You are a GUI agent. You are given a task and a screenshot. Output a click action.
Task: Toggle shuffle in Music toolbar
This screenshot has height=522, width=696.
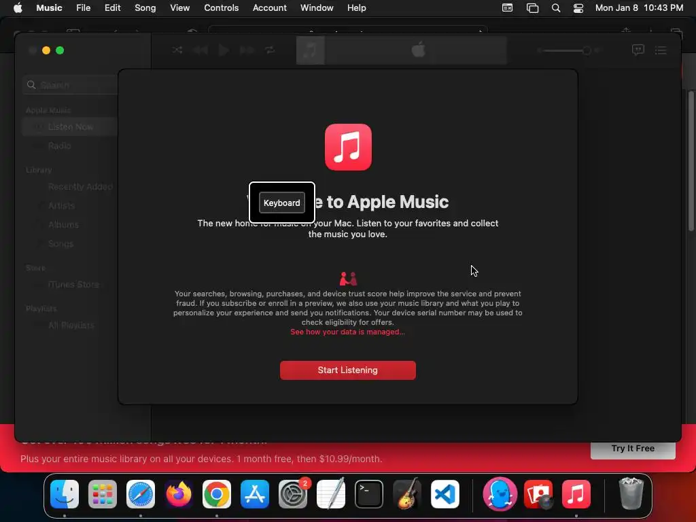[x=177, y=50]
